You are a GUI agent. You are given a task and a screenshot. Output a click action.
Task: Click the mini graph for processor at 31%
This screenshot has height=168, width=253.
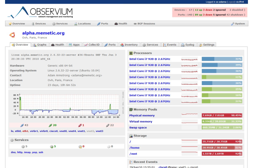pyautogui.click(x=189, y=59)
